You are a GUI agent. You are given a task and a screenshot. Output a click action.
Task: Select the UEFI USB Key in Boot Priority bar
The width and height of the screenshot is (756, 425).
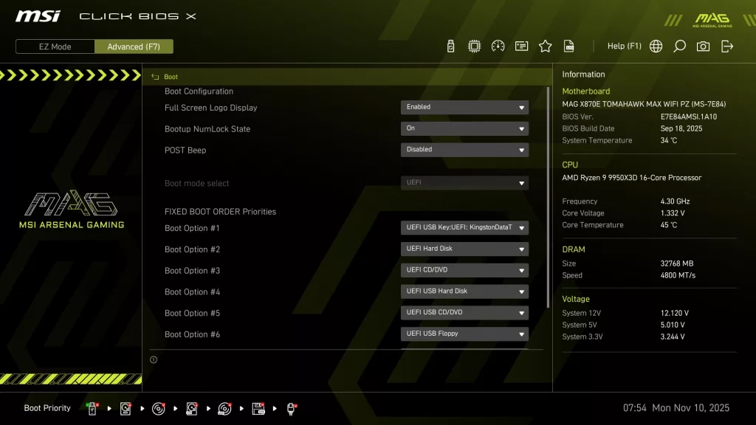[91, 407]
